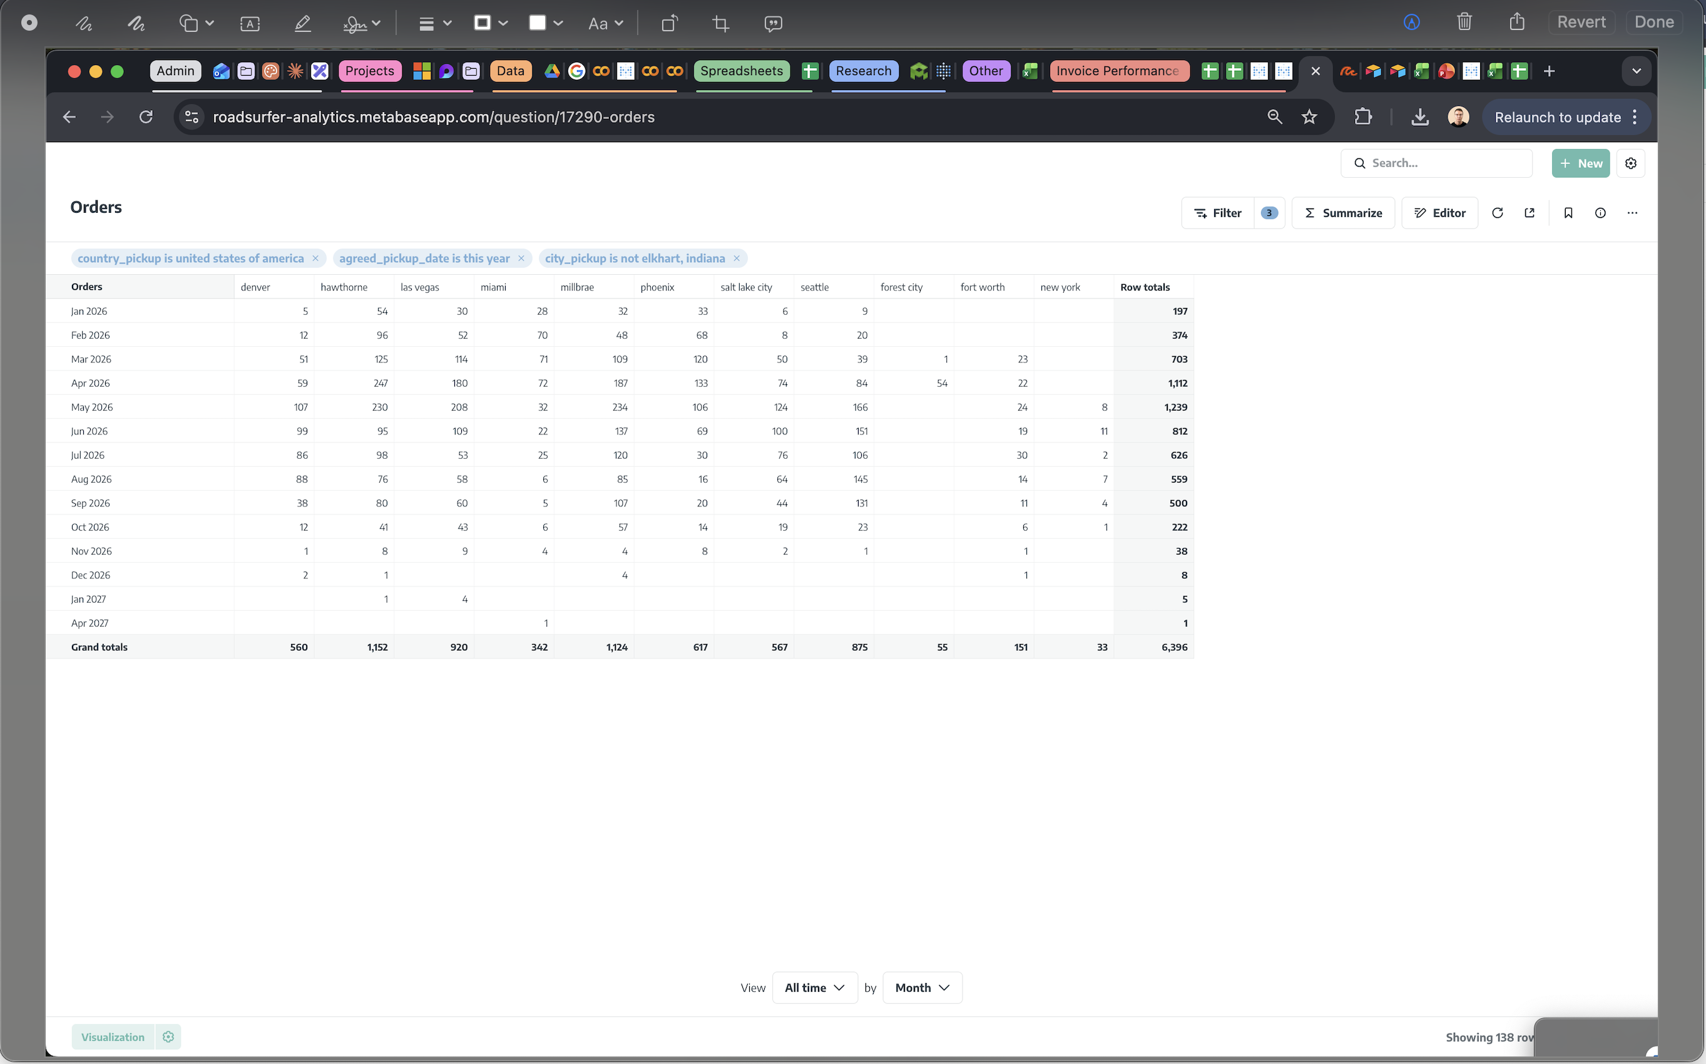Viewport: 1706px width, 1064px height.
Task: Open the Signature tool dropdown
Action: (362, 23)
